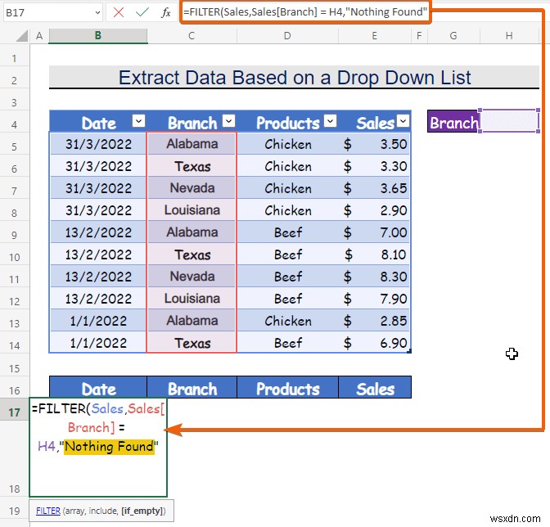Open the Branch column filter dropdown

(228, 121)
